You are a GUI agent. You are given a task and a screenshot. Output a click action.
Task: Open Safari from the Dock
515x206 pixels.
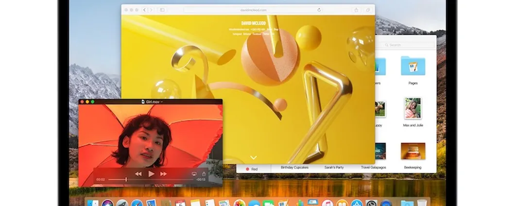click(137, 203)
